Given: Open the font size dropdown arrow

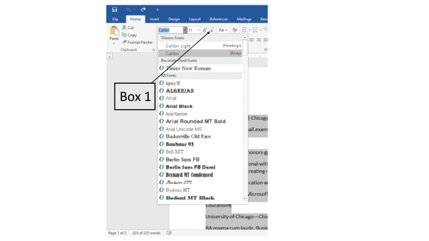Looking at the screenshot, I should pos(198,30).
